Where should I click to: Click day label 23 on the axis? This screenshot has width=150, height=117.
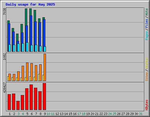pyautogui.click(x=105, y=114)
